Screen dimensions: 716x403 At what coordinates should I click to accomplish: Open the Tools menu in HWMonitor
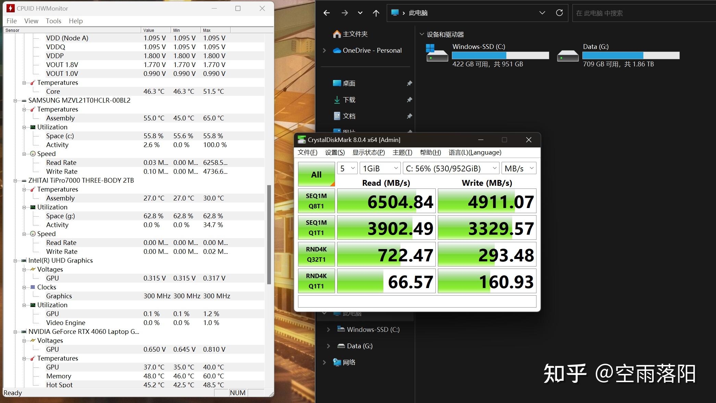[53, 21]
